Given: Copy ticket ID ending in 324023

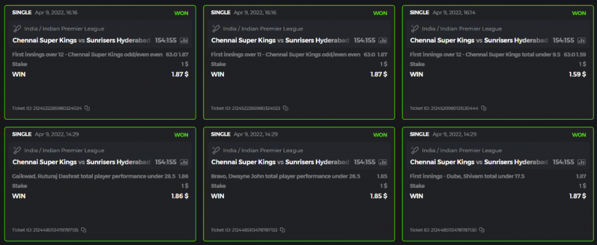Looking at the screenshot, I should pos(285,108).
